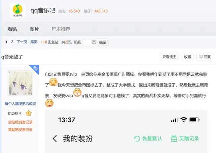The height and width of the screenshot is (153, 216).
Task: Click the 买赠记录 gift icon
Action: click(174, 139)
